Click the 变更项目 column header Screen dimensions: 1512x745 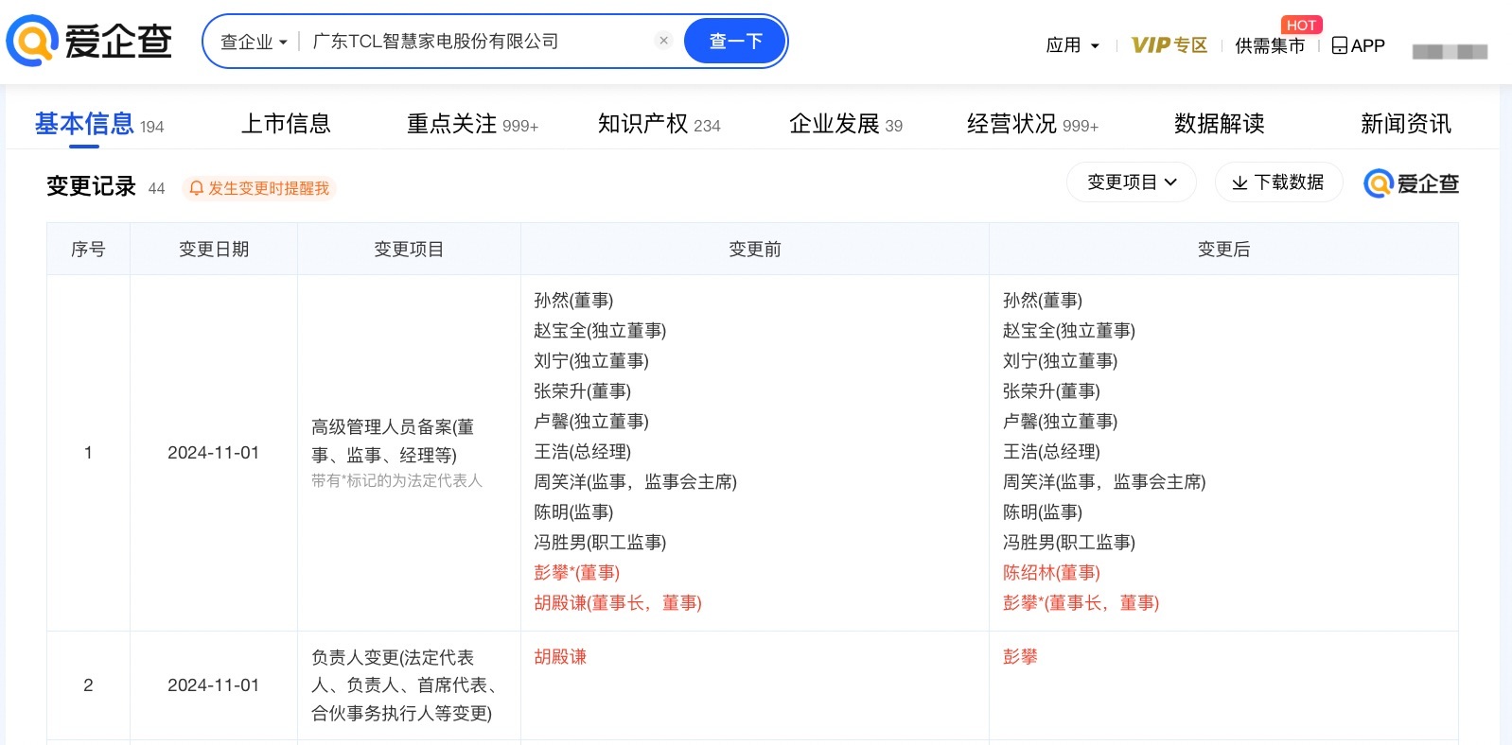(x=409, y=250)
